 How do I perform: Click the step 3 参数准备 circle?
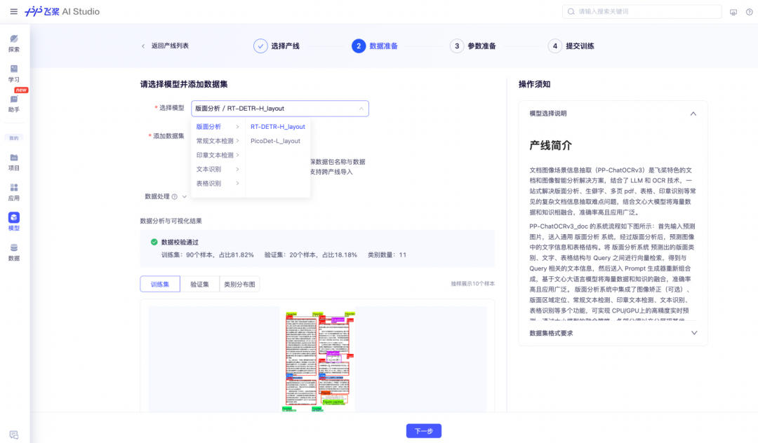pos(457,46)
